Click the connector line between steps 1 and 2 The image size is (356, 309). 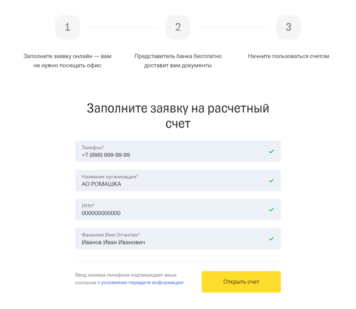click(122, 27)
